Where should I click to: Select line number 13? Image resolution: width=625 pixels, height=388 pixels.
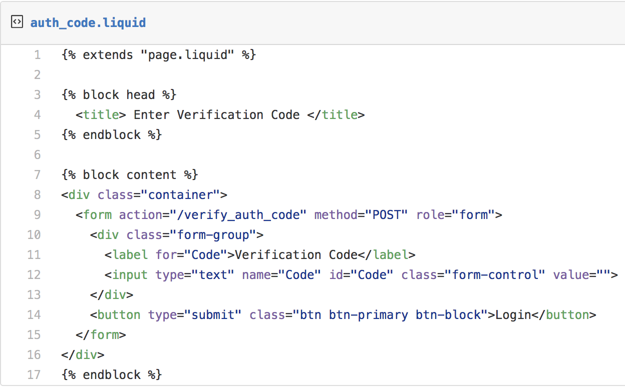click(x=34, y=295)
